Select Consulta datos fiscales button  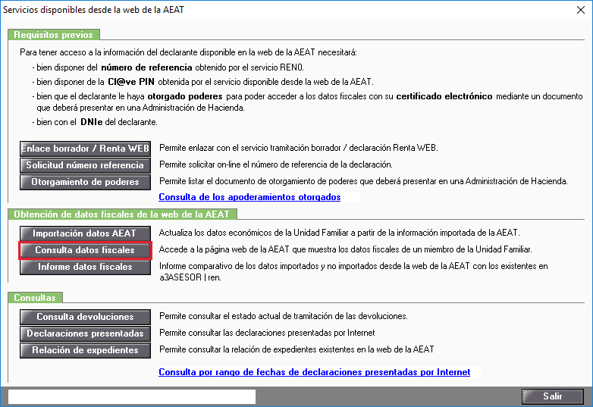(x=85, y=250)
